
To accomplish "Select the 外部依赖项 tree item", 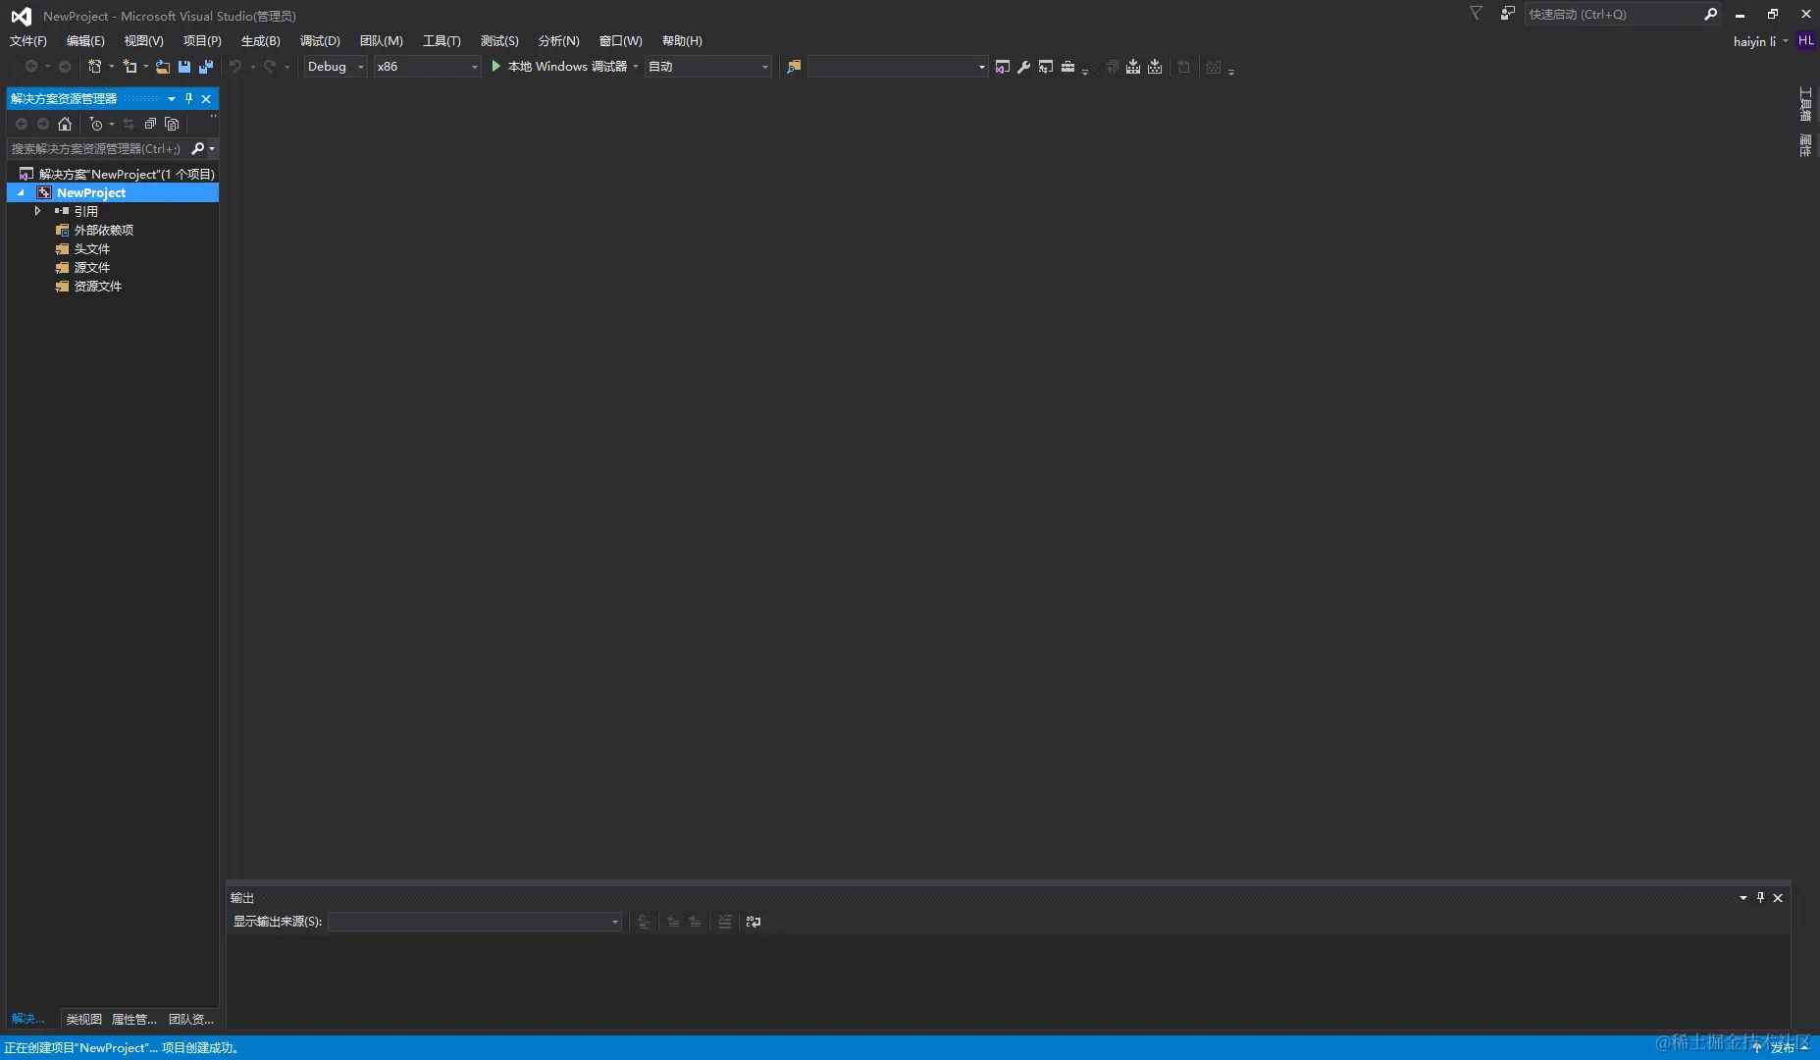I will 104,230.
